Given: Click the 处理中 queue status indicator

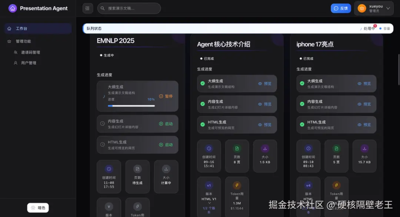Looking at the screenshot, I should click(x=367, y=28).
